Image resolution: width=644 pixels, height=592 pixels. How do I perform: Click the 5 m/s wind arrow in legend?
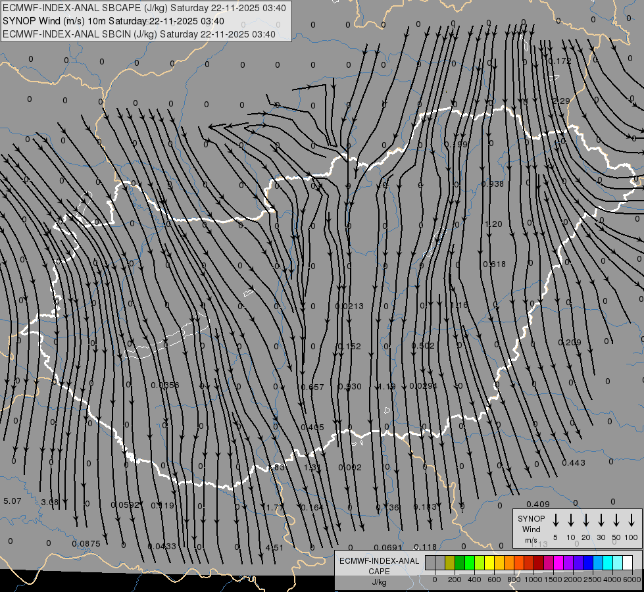tap(556, 520)
